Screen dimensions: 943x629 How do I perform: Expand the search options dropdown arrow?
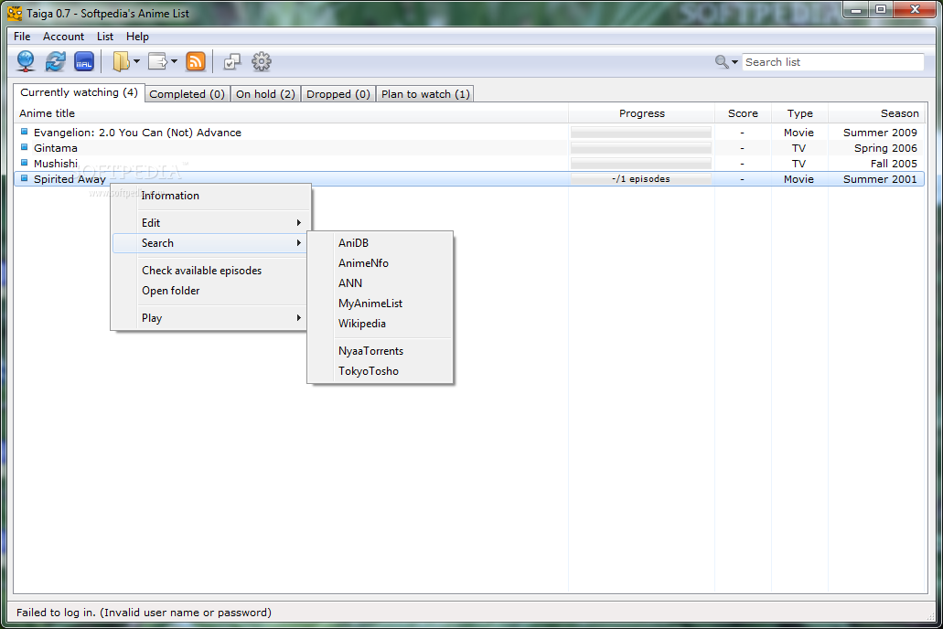(734, 62)
